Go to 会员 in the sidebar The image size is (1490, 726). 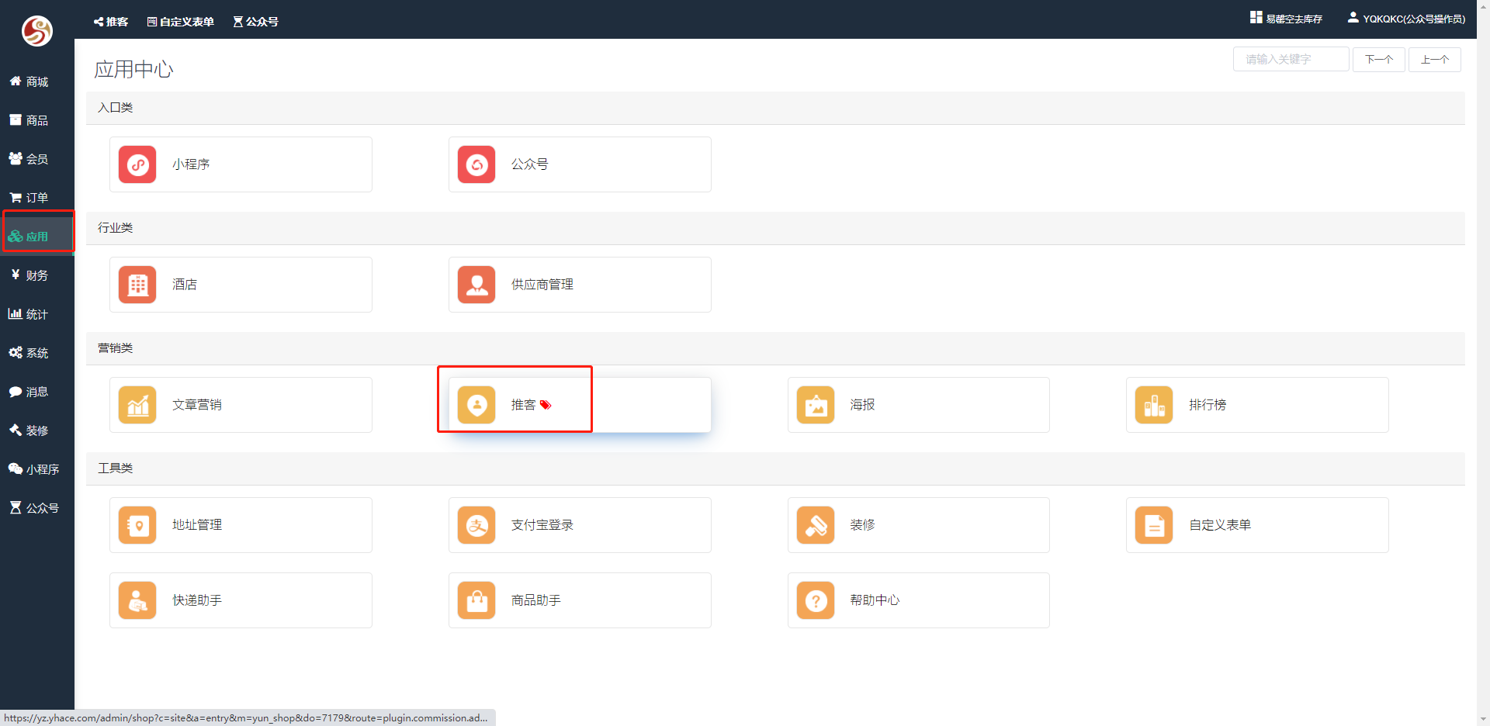[37, 159]
